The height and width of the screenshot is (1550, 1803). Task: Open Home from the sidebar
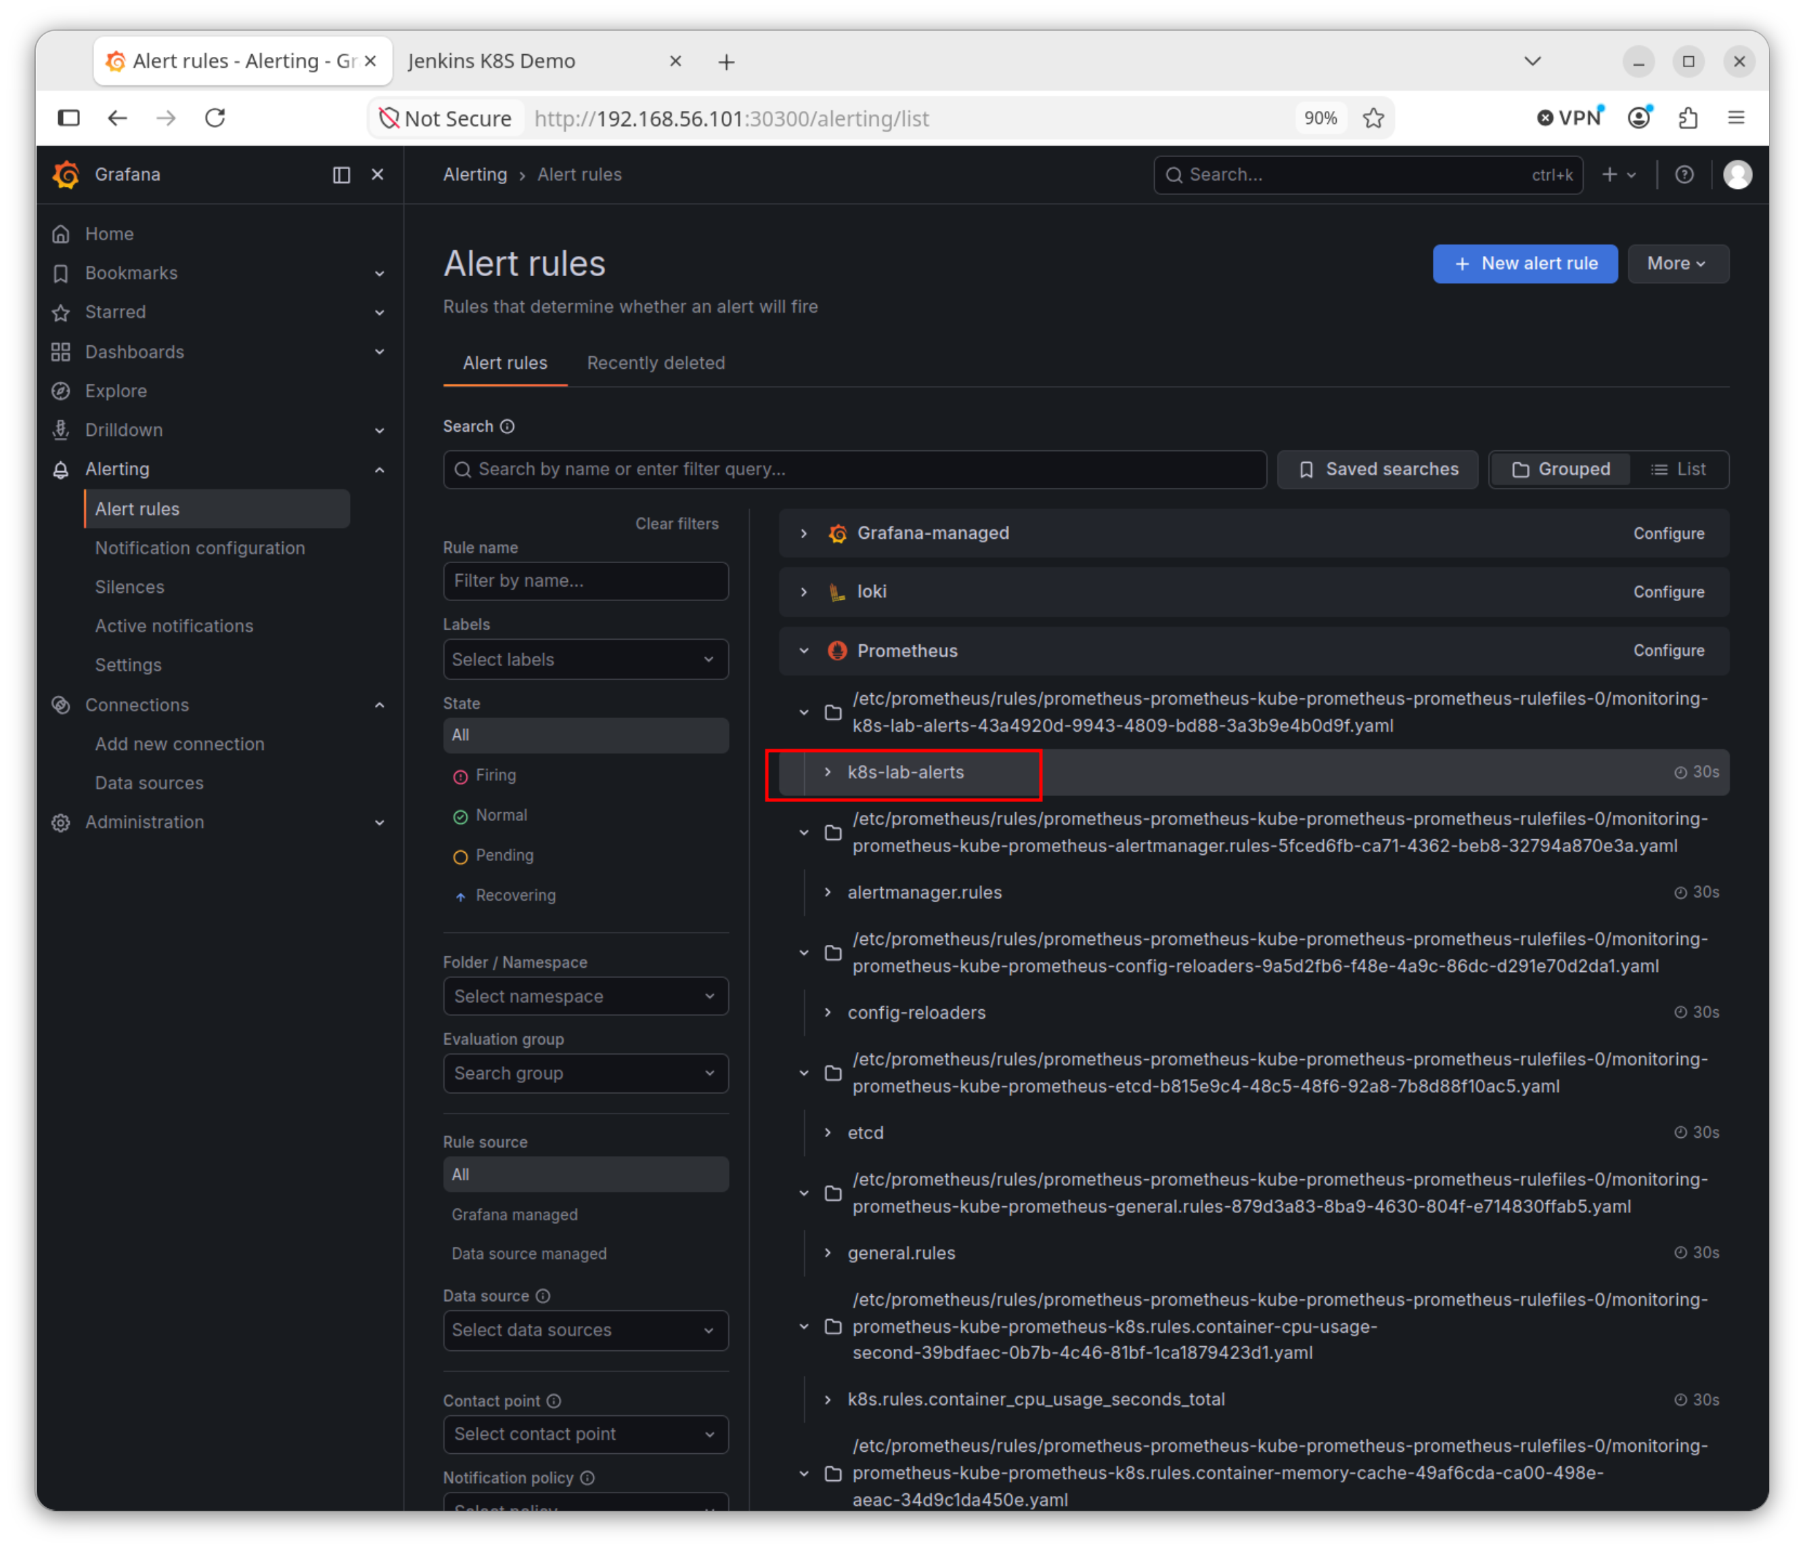[x=109, y=234]
